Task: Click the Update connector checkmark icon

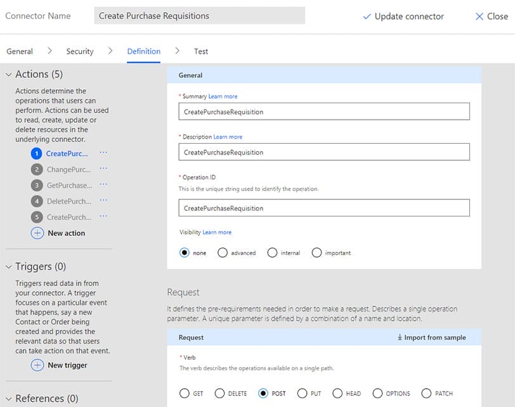Action: point(367,16)
